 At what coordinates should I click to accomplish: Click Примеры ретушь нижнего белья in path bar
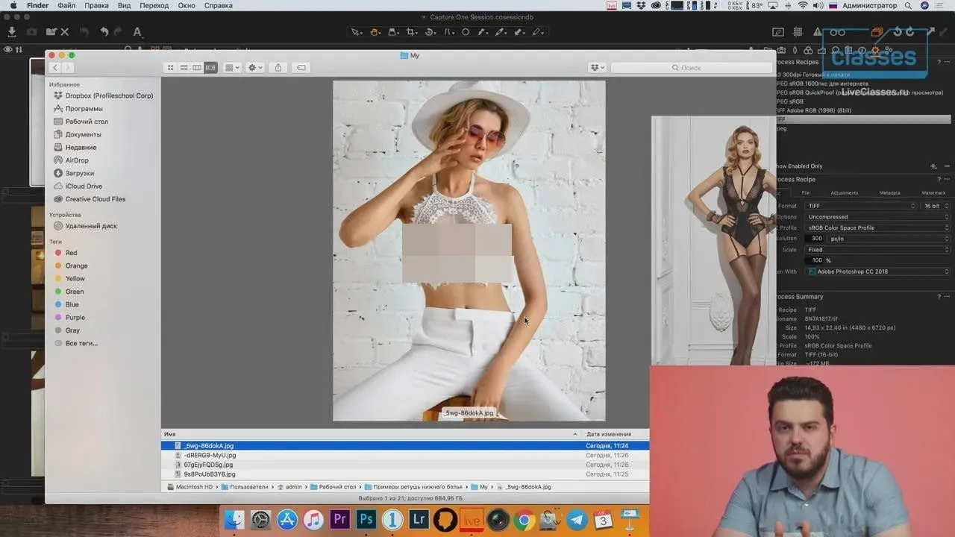pos(417,487)
